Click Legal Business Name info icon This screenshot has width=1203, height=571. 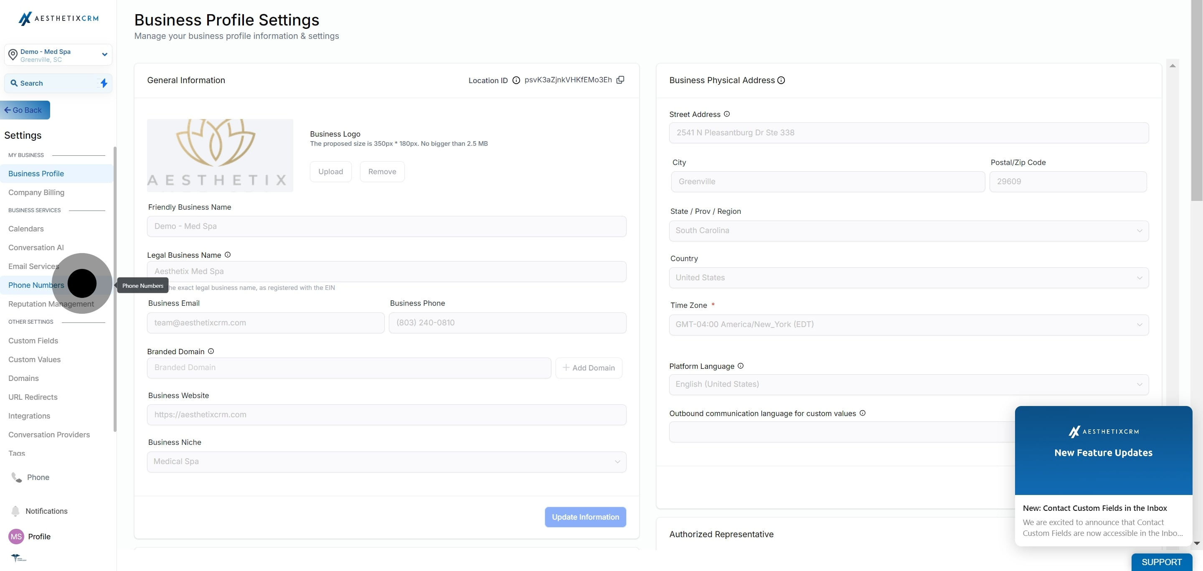point(227,255)
